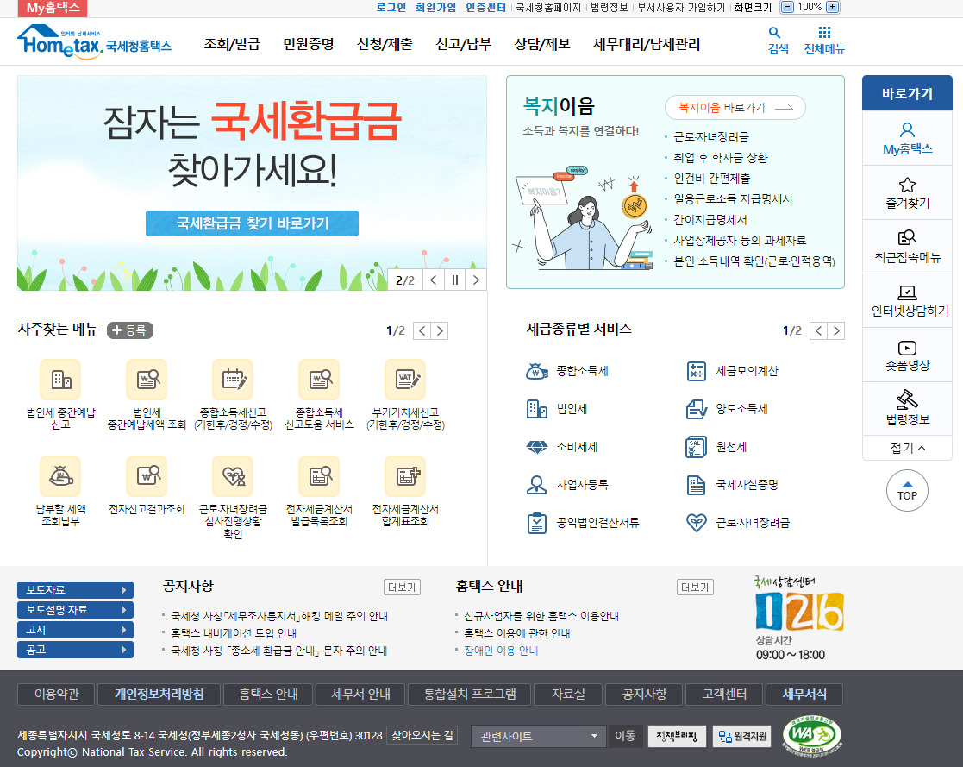Open 법인세 중간예납세액 조회 icon

pos(147,380)
